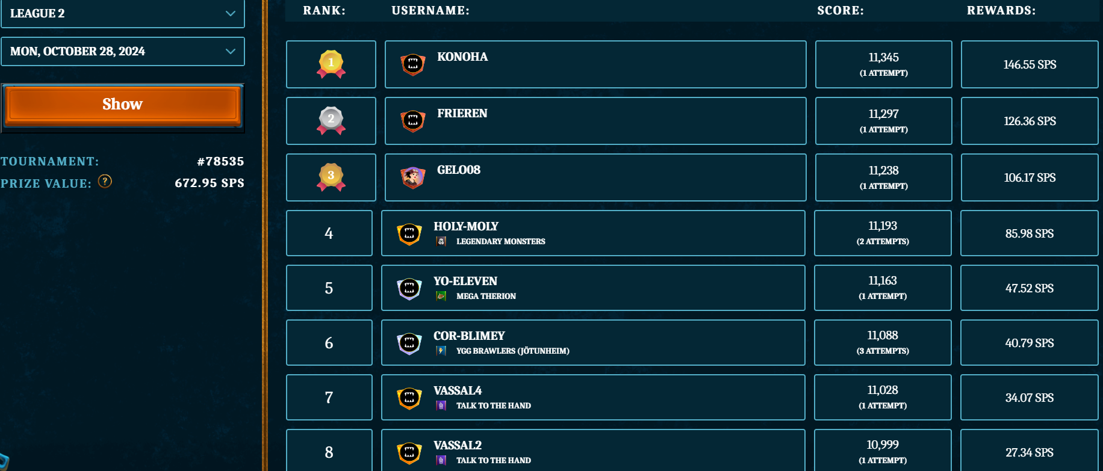Viewport: 1103px width, 471px height.
Task: Click YGG Brawlers guild icon under COR-BLIMEY
Action: click(x=441, y=351)
